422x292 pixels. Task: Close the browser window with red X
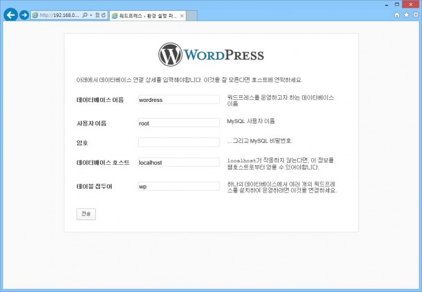411,5
